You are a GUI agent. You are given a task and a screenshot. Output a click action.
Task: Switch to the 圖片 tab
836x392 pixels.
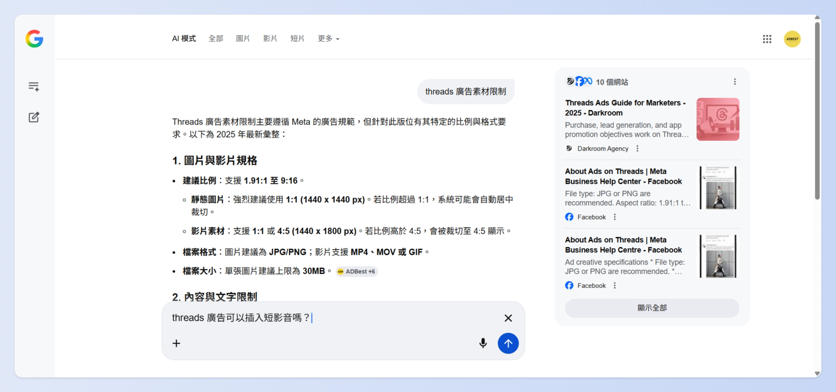point(243,38)
